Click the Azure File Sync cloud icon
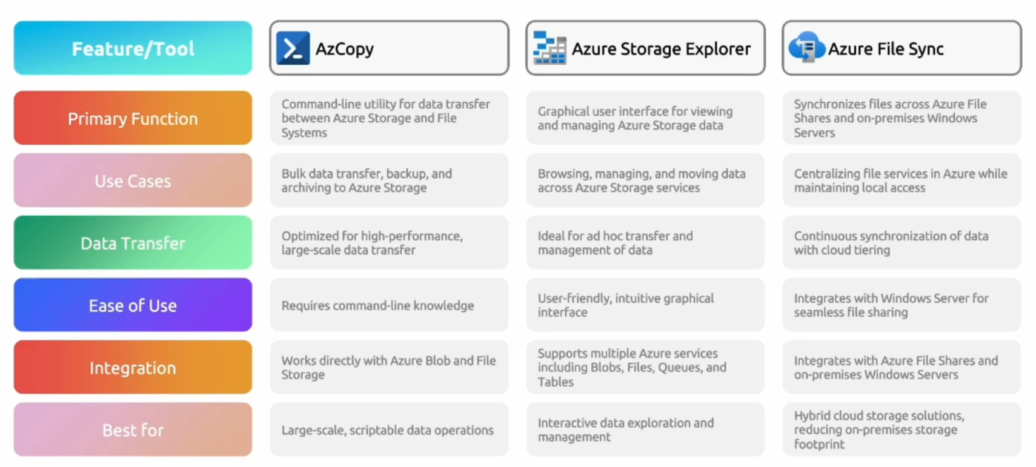This screenshot has width=1036, height=467. 807,47
